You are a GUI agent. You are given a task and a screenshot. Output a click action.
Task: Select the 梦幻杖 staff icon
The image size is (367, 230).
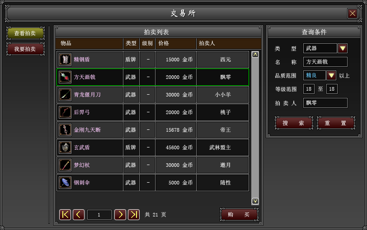(x=65, y=165)
